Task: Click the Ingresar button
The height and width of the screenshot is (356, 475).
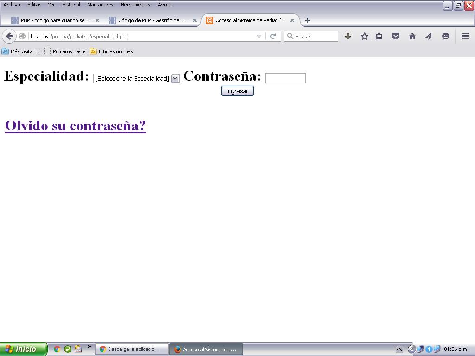Action: (x=237, y=91)
